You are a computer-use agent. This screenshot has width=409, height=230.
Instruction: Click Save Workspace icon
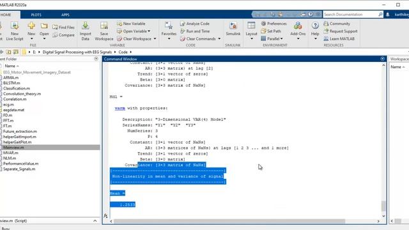click(x=104, y=26)
